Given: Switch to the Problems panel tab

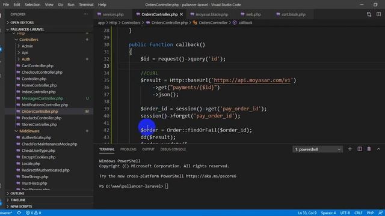Looking at the screenshot, I should pos(128,149).
